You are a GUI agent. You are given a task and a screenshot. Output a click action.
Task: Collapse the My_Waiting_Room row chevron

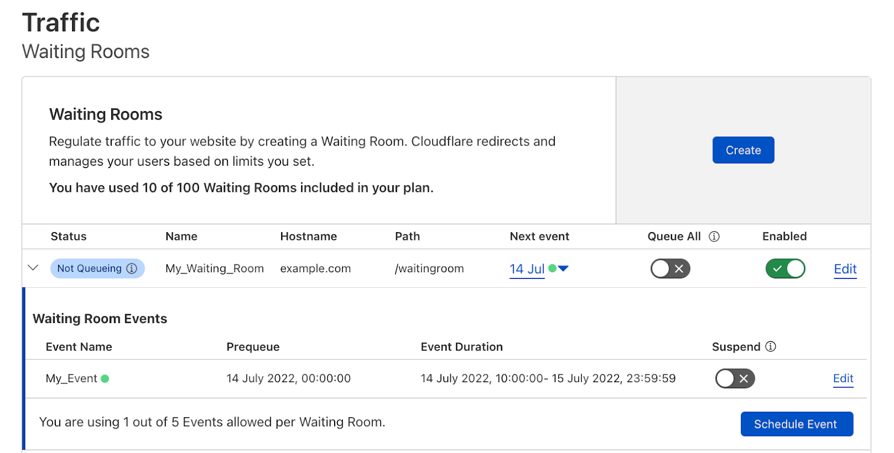[33, 268]
